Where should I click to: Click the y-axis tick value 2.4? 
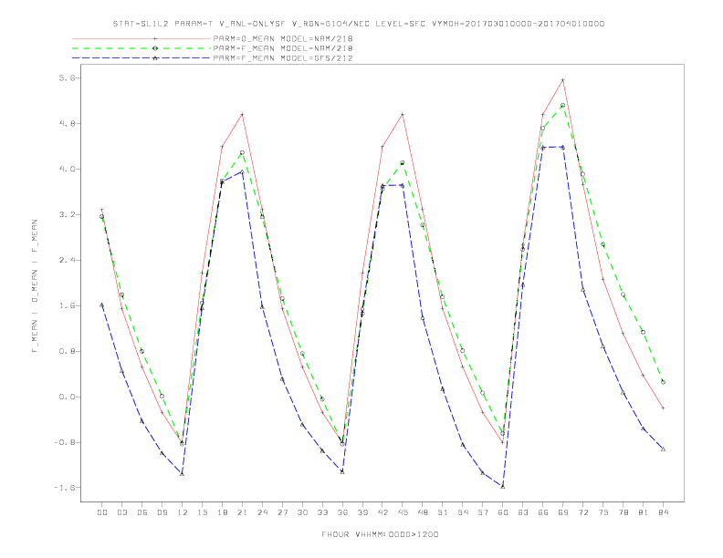[66, 261]
